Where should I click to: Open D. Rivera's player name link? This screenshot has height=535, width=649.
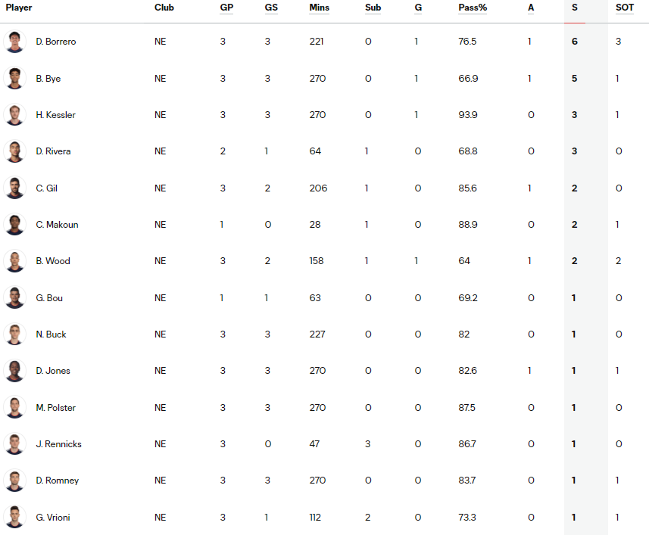[x=53, y=151]
